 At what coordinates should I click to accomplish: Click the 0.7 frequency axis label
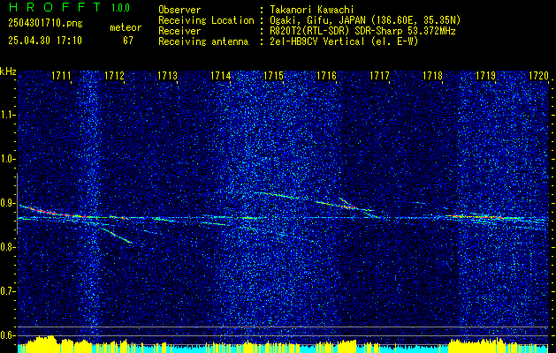click(8, 291)
